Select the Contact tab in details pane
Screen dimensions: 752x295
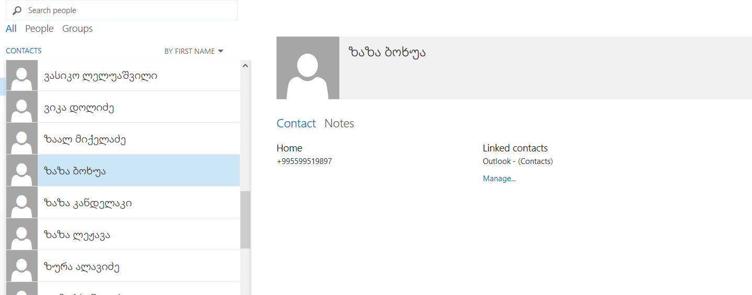[x=296, y=124]
